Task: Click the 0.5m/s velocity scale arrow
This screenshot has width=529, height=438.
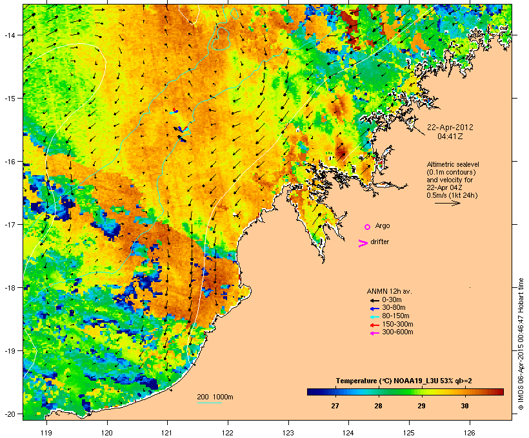Action: click(448, 203)
